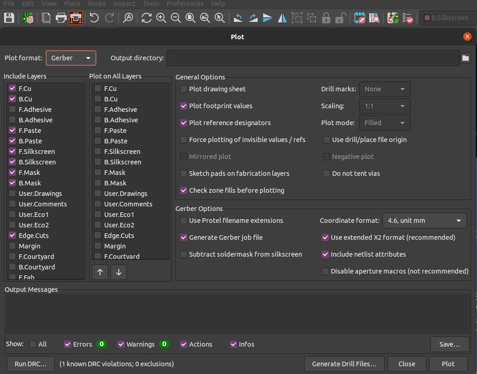The height and width of the screenshot is (374, 477).
Task: Click the Refresh view icon
Action: click(146, 18)
